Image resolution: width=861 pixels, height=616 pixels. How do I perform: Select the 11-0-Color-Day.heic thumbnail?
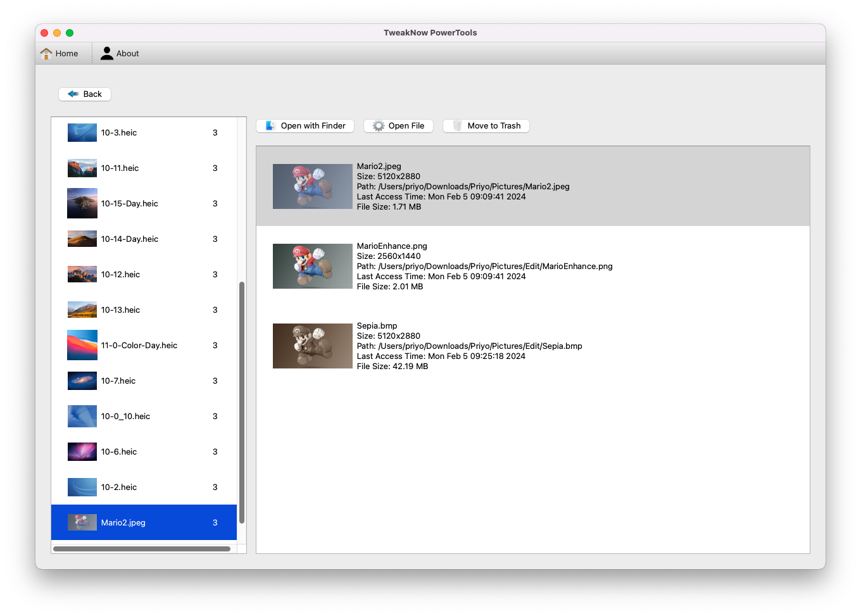(x=82, y=345)
